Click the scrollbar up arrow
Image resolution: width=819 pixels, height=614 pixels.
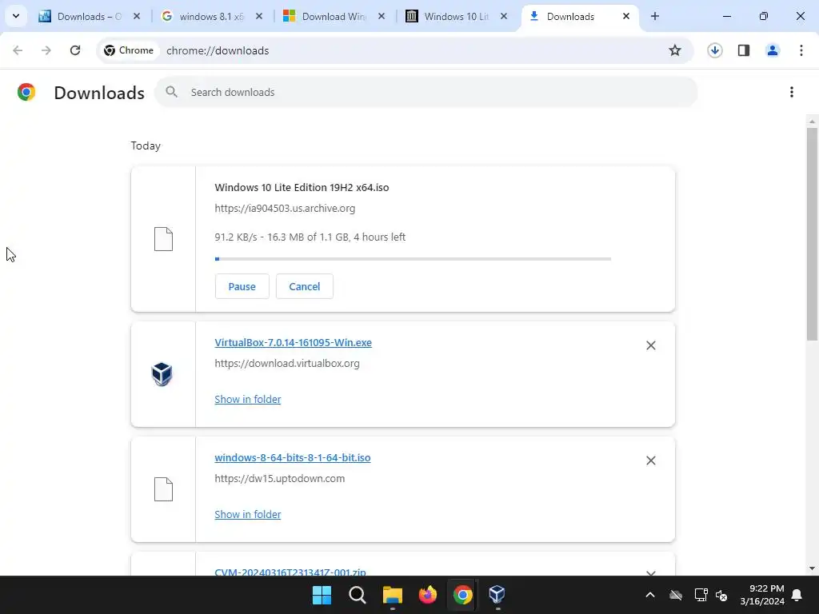[x=812, y=122]
